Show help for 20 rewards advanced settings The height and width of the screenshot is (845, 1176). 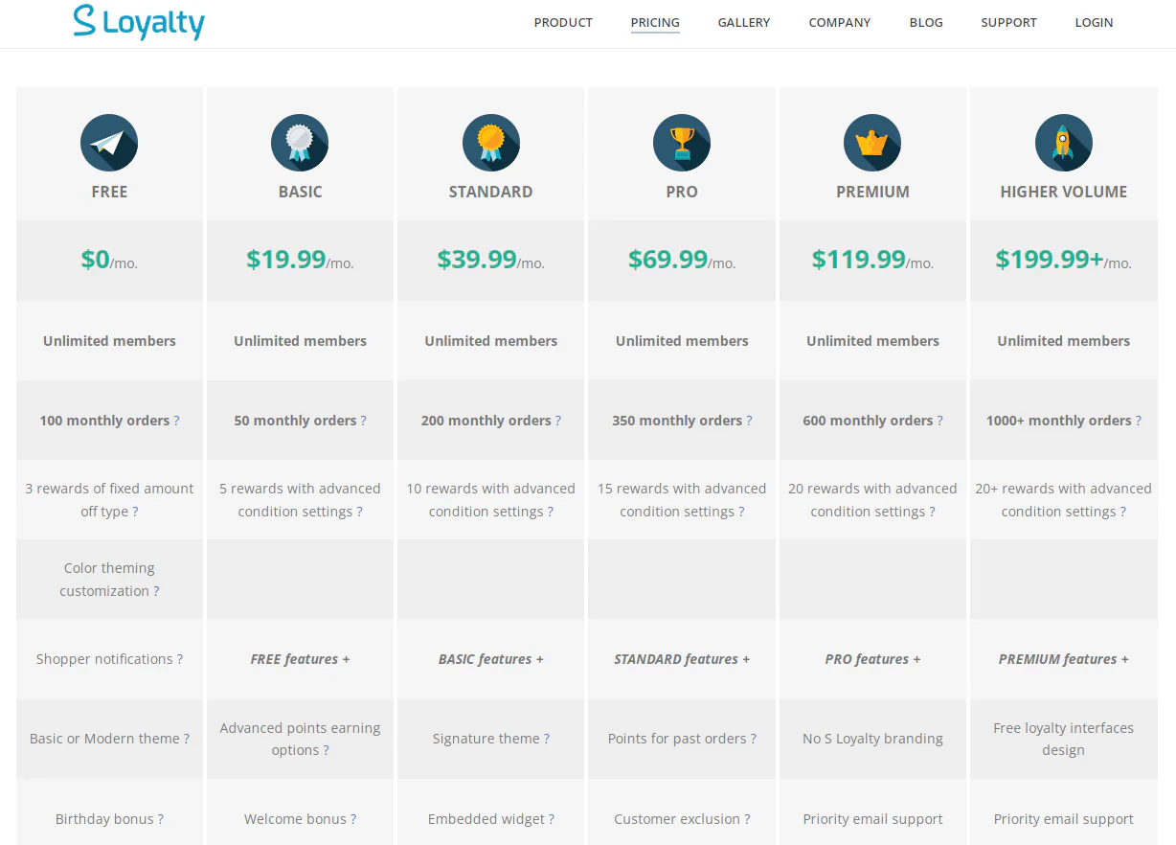click(932, 512)
